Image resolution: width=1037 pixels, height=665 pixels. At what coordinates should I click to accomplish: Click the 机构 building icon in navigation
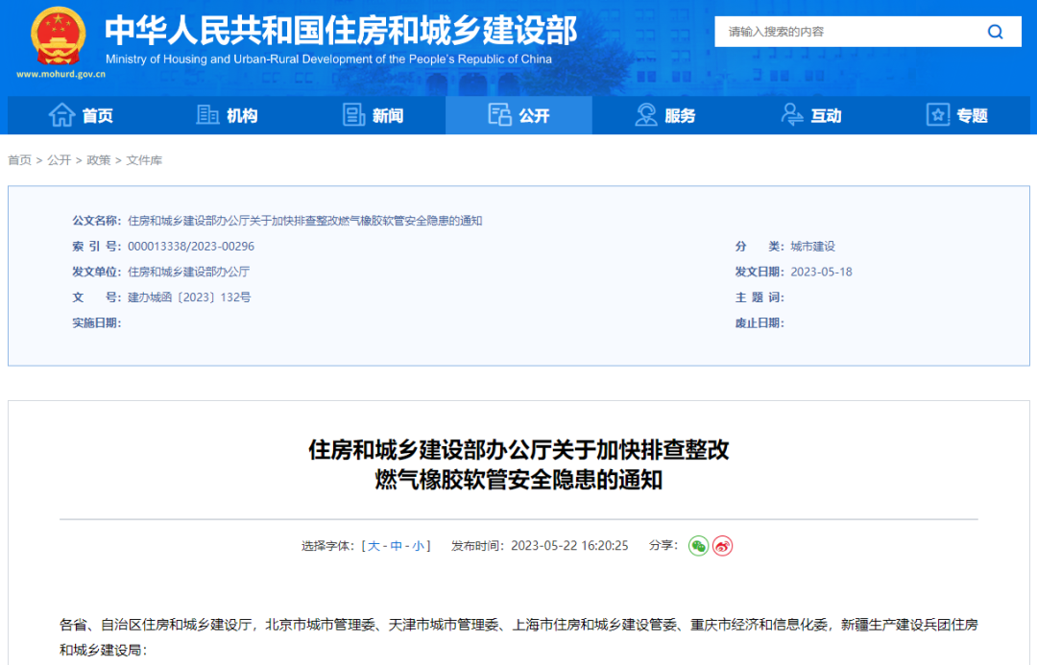[208, 115]
